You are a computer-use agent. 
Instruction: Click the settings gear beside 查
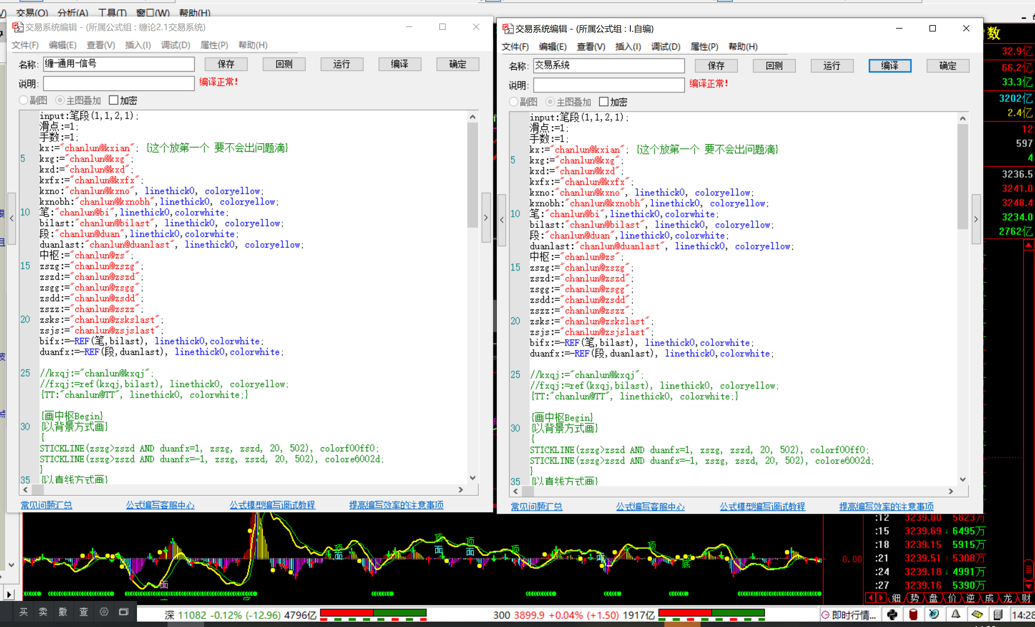coord(104,612)
